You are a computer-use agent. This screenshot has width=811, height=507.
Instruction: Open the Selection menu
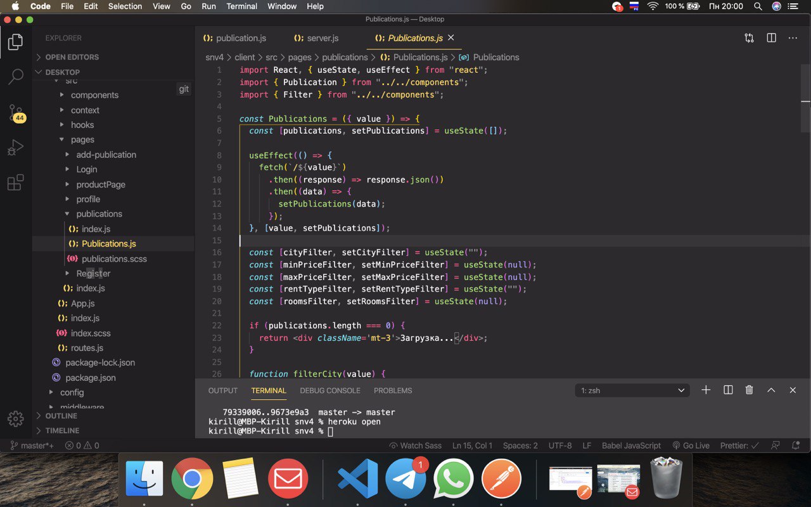(125, 6)
